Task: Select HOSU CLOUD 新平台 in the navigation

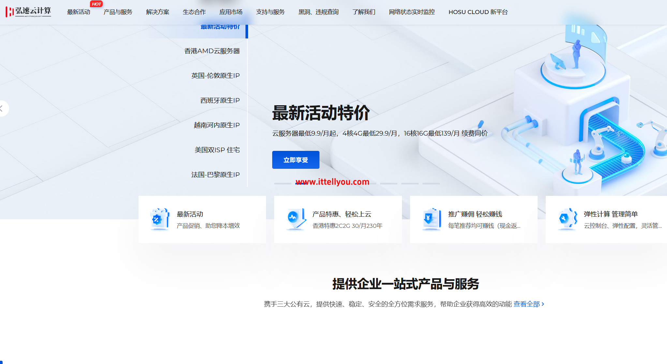Action: coord(478,12)
